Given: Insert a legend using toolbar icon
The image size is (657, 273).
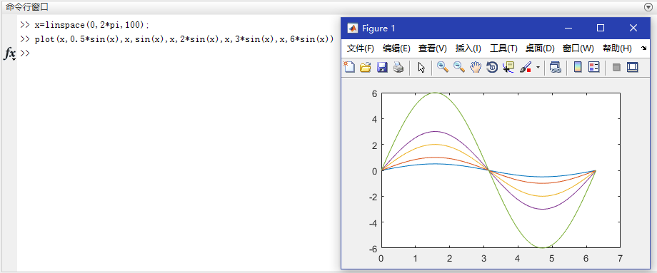Looking at the screenshot, I should 593,67.
